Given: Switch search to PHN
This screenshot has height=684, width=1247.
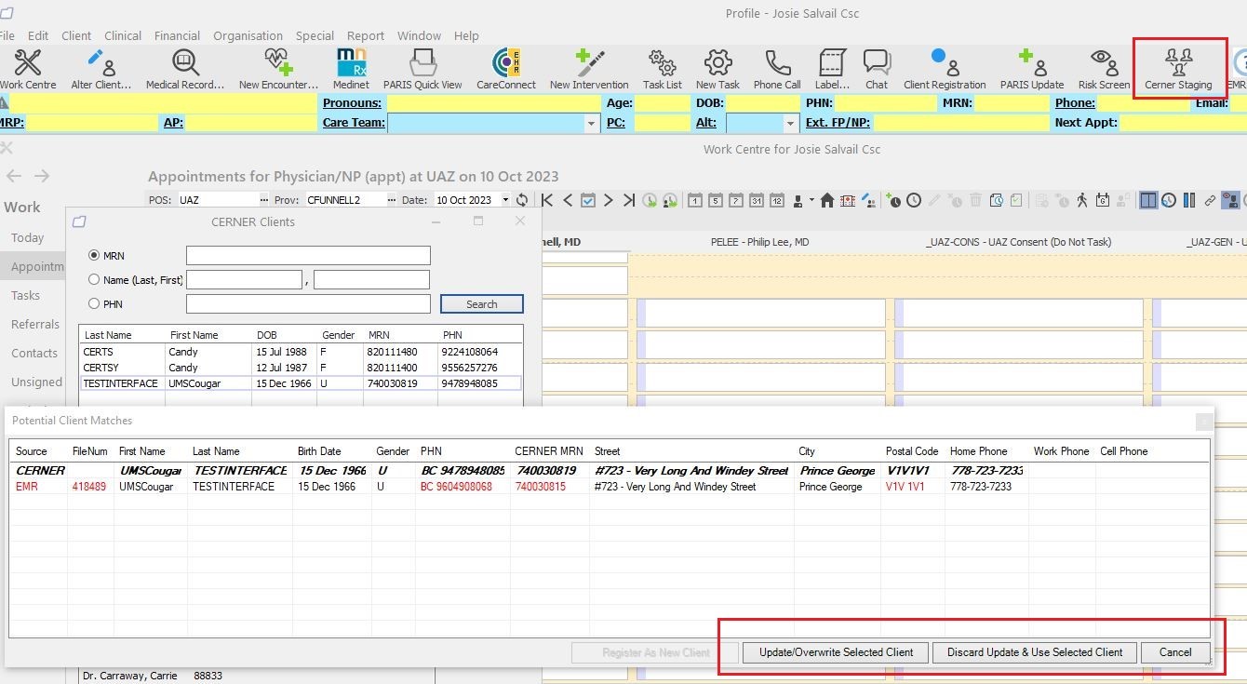Looking at the screenshot, I should [93, 302].
